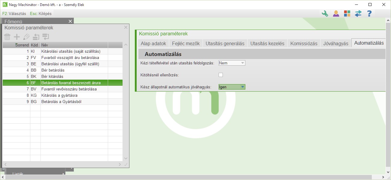Select row Betárolási utasítás (ügyfél szállít)

[x=63, y=64]
